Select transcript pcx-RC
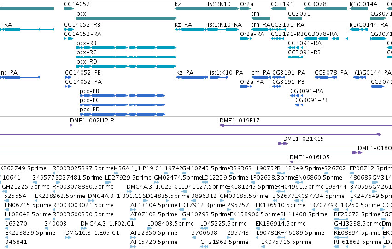Image resolution: width=392 pixels, height=249 pixels. 127,57
